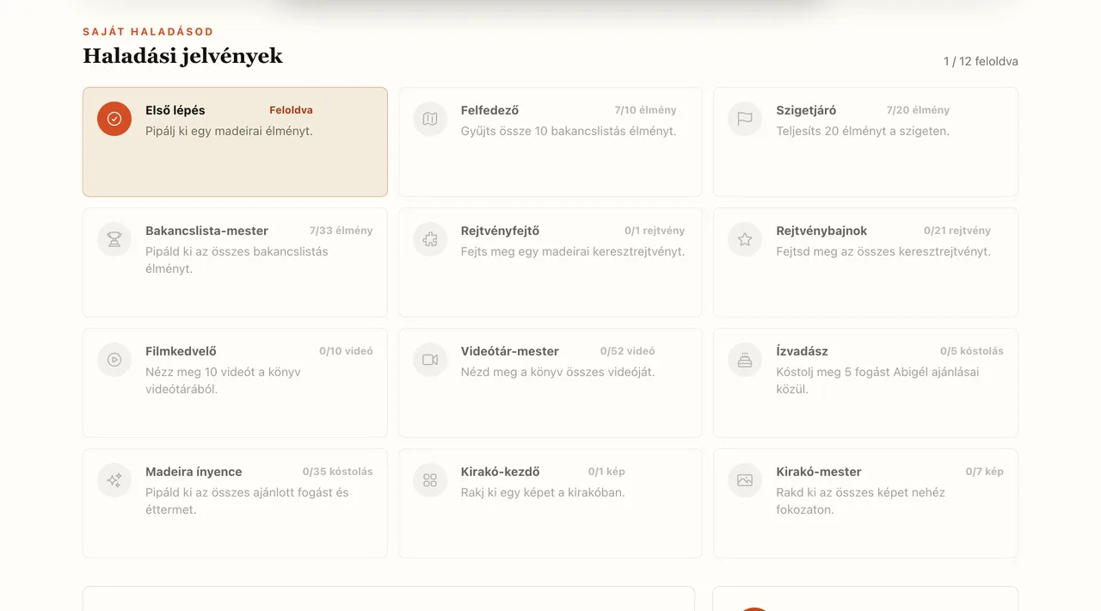Screen dimensions: 1101x611
Task: Click the grid icon of Kirakó-kezdő
Action: pos(430,480)
